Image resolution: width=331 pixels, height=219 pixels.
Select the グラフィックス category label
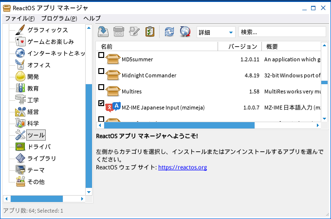tap(48, 30)
